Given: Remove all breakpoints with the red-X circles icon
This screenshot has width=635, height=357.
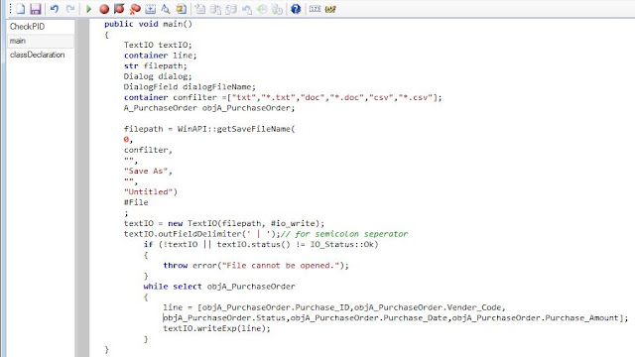Looking at the screenshot, I should point(135,9).
